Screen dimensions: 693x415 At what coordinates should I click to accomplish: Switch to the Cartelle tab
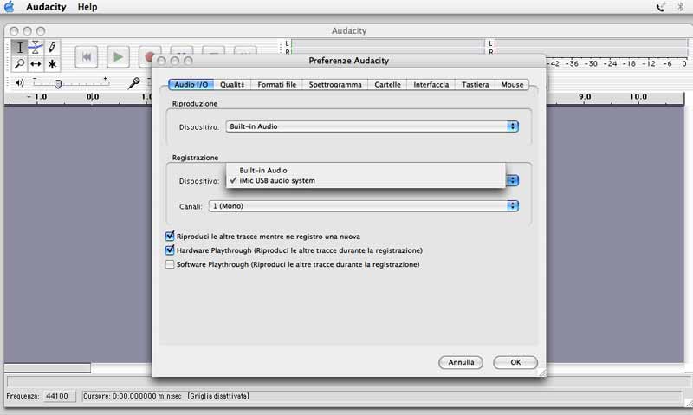(x=387, y=84)
